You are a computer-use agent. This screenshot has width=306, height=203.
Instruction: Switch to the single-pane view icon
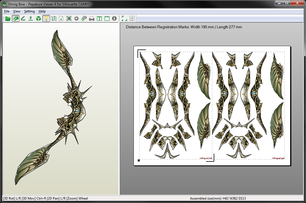(x=107, y=19)
